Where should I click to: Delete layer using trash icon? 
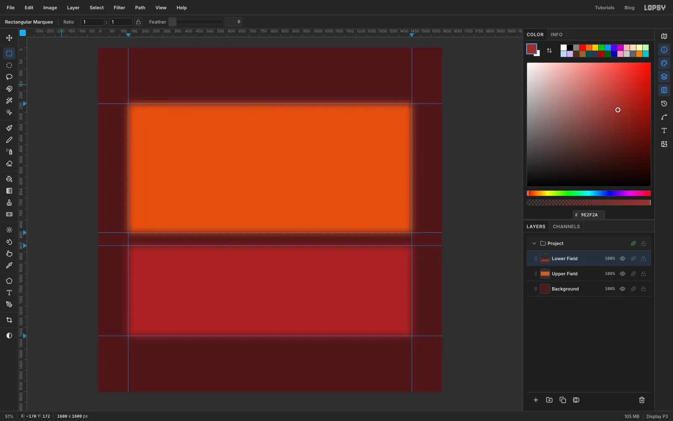[x=642, y=400]
